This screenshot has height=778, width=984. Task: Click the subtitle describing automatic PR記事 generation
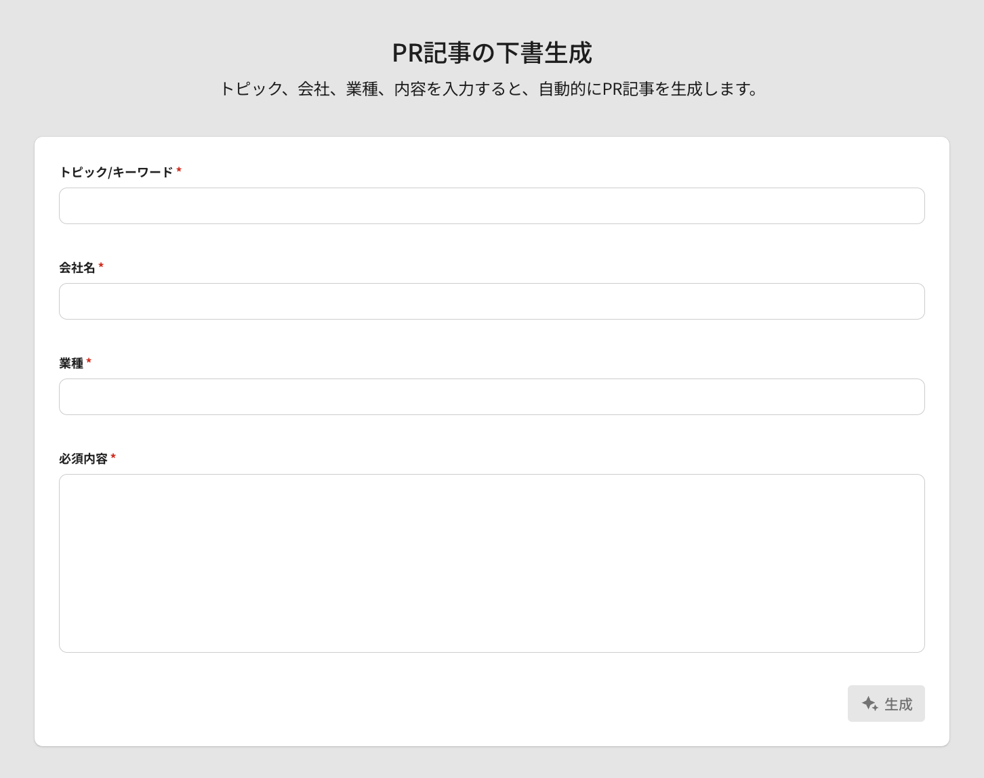489,89
